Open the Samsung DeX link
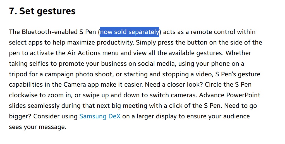This screenshot has height=144, width=285. pos(100,116)
